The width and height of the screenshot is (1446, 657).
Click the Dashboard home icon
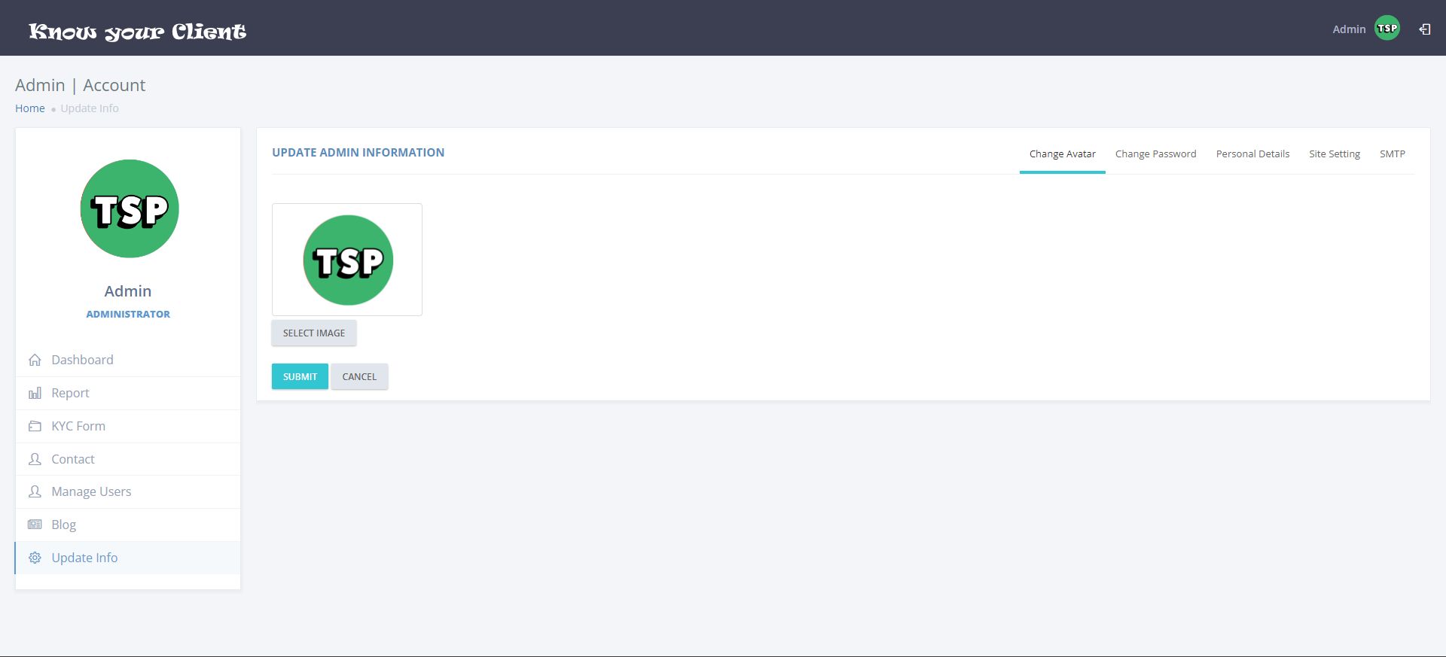(x=35, y=360)
